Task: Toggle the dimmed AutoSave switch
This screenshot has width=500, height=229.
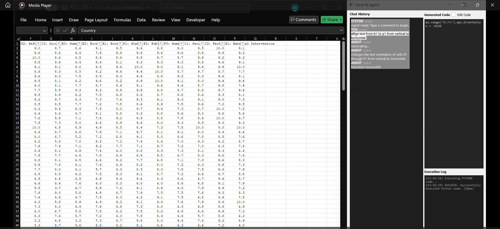Action: tap(51, 8)
